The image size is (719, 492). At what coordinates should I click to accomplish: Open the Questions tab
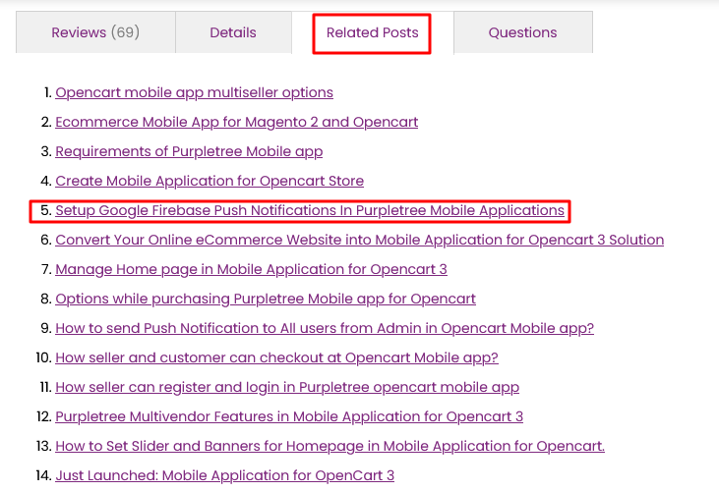522,32
